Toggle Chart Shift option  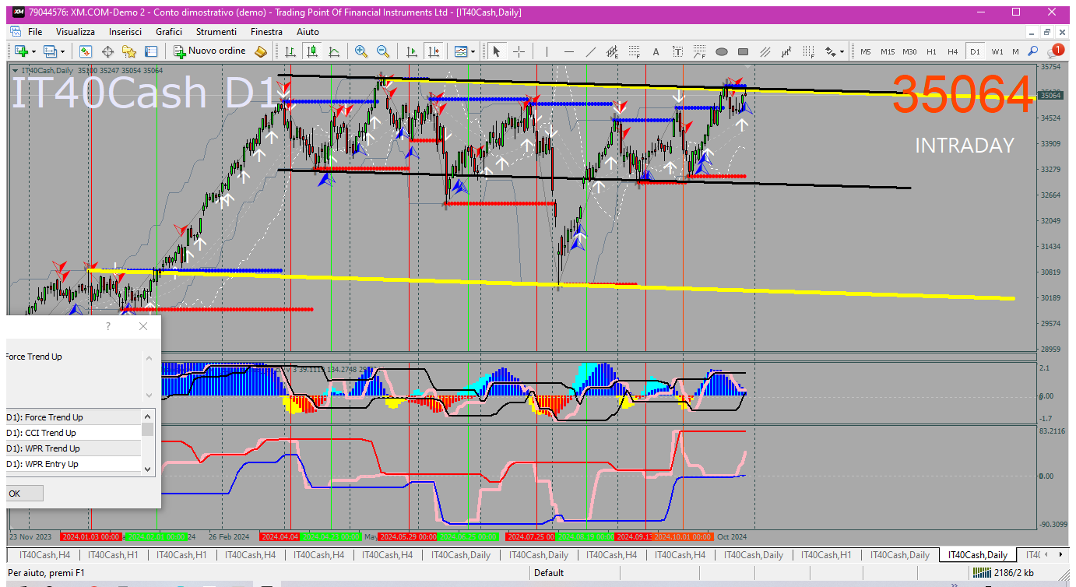point(434,51)
